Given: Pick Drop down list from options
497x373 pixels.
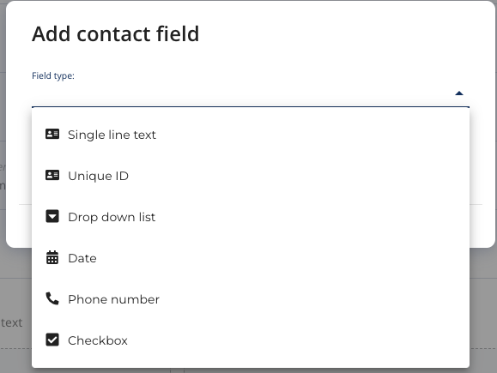Looking at the screenshot, I should (x=251, y=217).
